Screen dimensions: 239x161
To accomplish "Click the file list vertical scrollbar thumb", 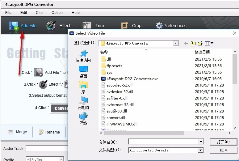I will click(x=235, y=69).
